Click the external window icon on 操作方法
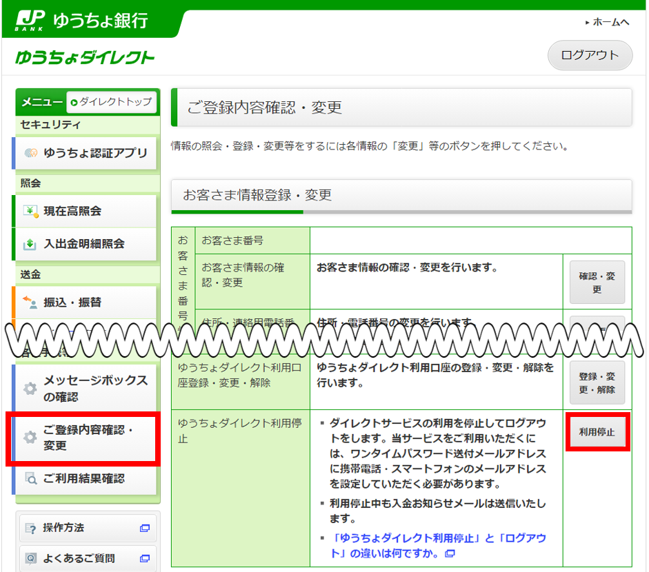The image size is (649, 572). pyautogui.click(x=144, y=528)
